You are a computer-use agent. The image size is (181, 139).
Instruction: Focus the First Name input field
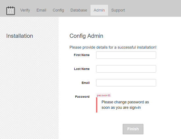(126, 55)
